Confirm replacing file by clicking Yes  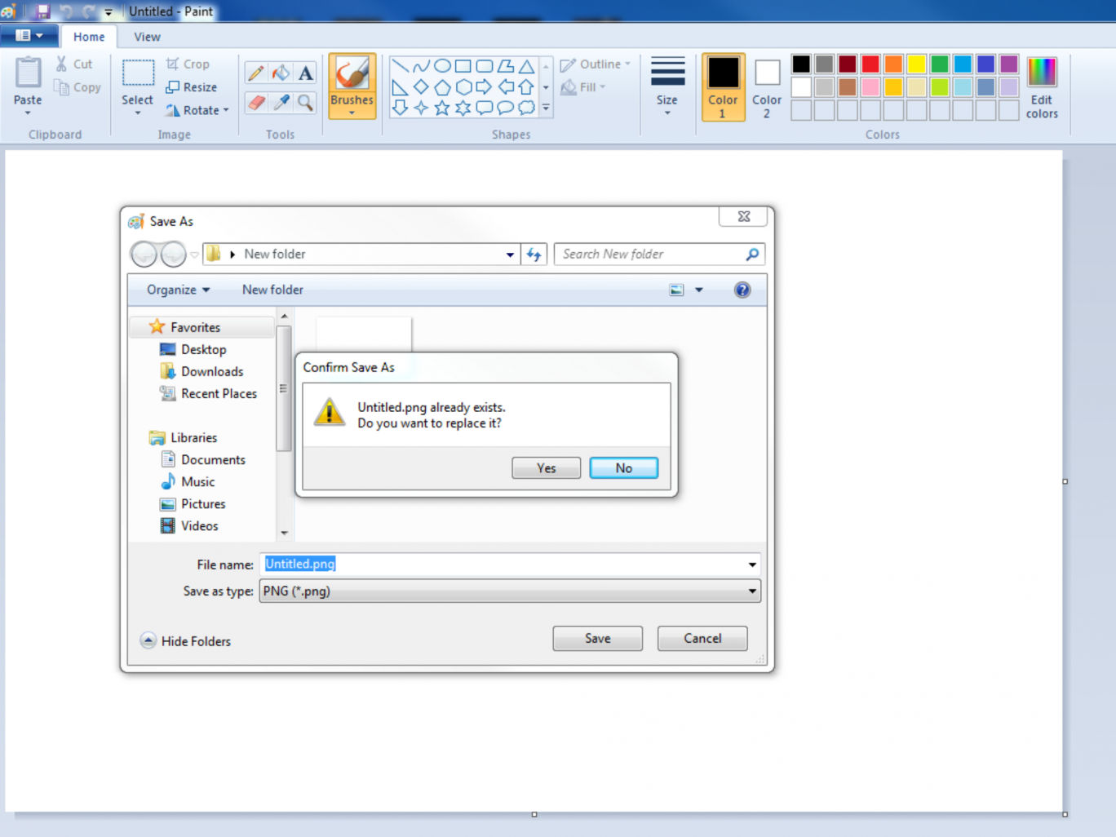546,468
